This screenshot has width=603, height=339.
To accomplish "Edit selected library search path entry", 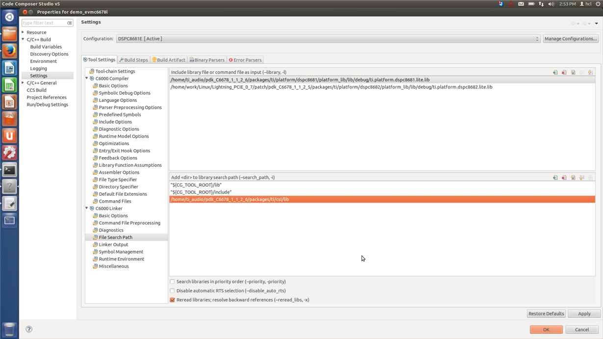I will (573, 178).
